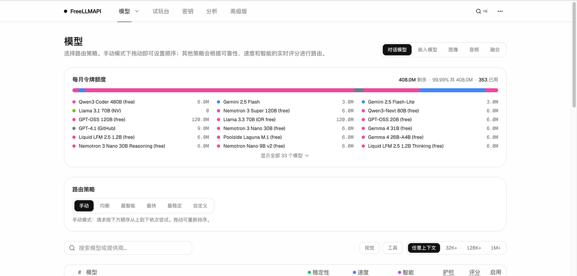This screenshot has width=577, height=276.
Task: Click the Liquid LFM 2.5 1.2B (free) entry
Action: [x=140, y=137]
